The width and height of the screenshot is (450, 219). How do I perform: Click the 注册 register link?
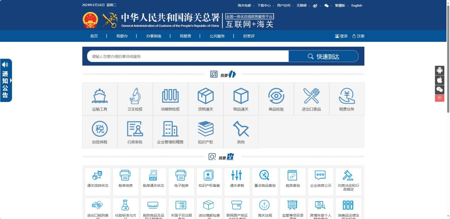358,36
